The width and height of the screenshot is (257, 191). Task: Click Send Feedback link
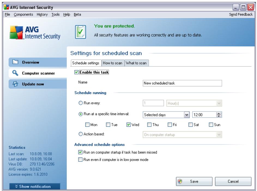pos(241,14)
